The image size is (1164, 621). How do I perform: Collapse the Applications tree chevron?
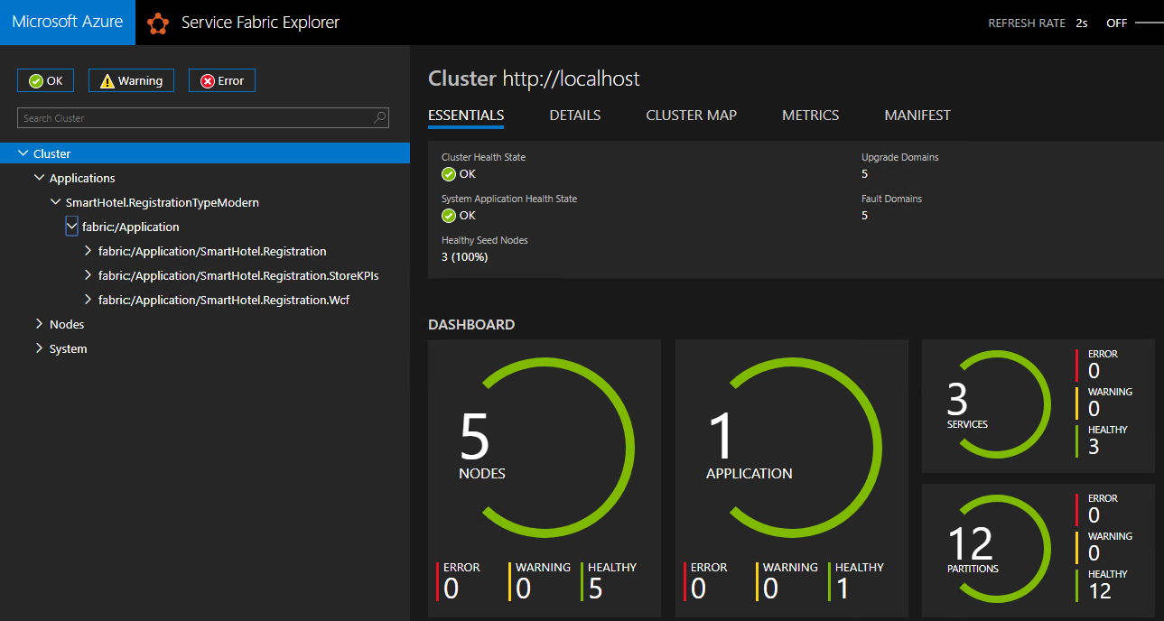39,178
